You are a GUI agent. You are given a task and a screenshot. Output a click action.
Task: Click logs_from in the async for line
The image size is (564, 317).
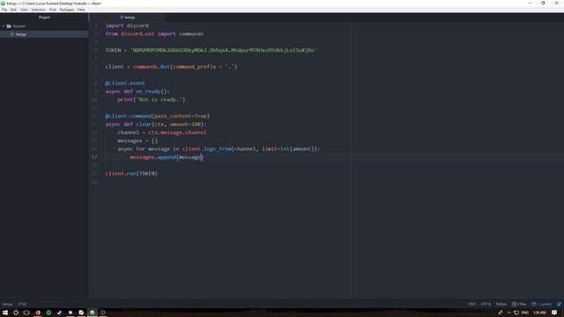click(x=218, y=149)
